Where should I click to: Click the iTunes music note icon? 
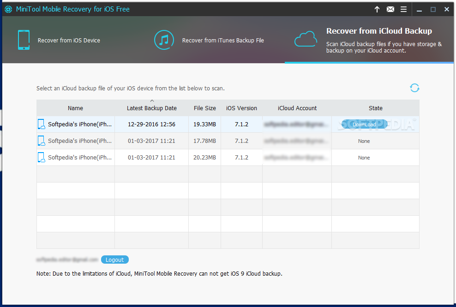[164, 40]
